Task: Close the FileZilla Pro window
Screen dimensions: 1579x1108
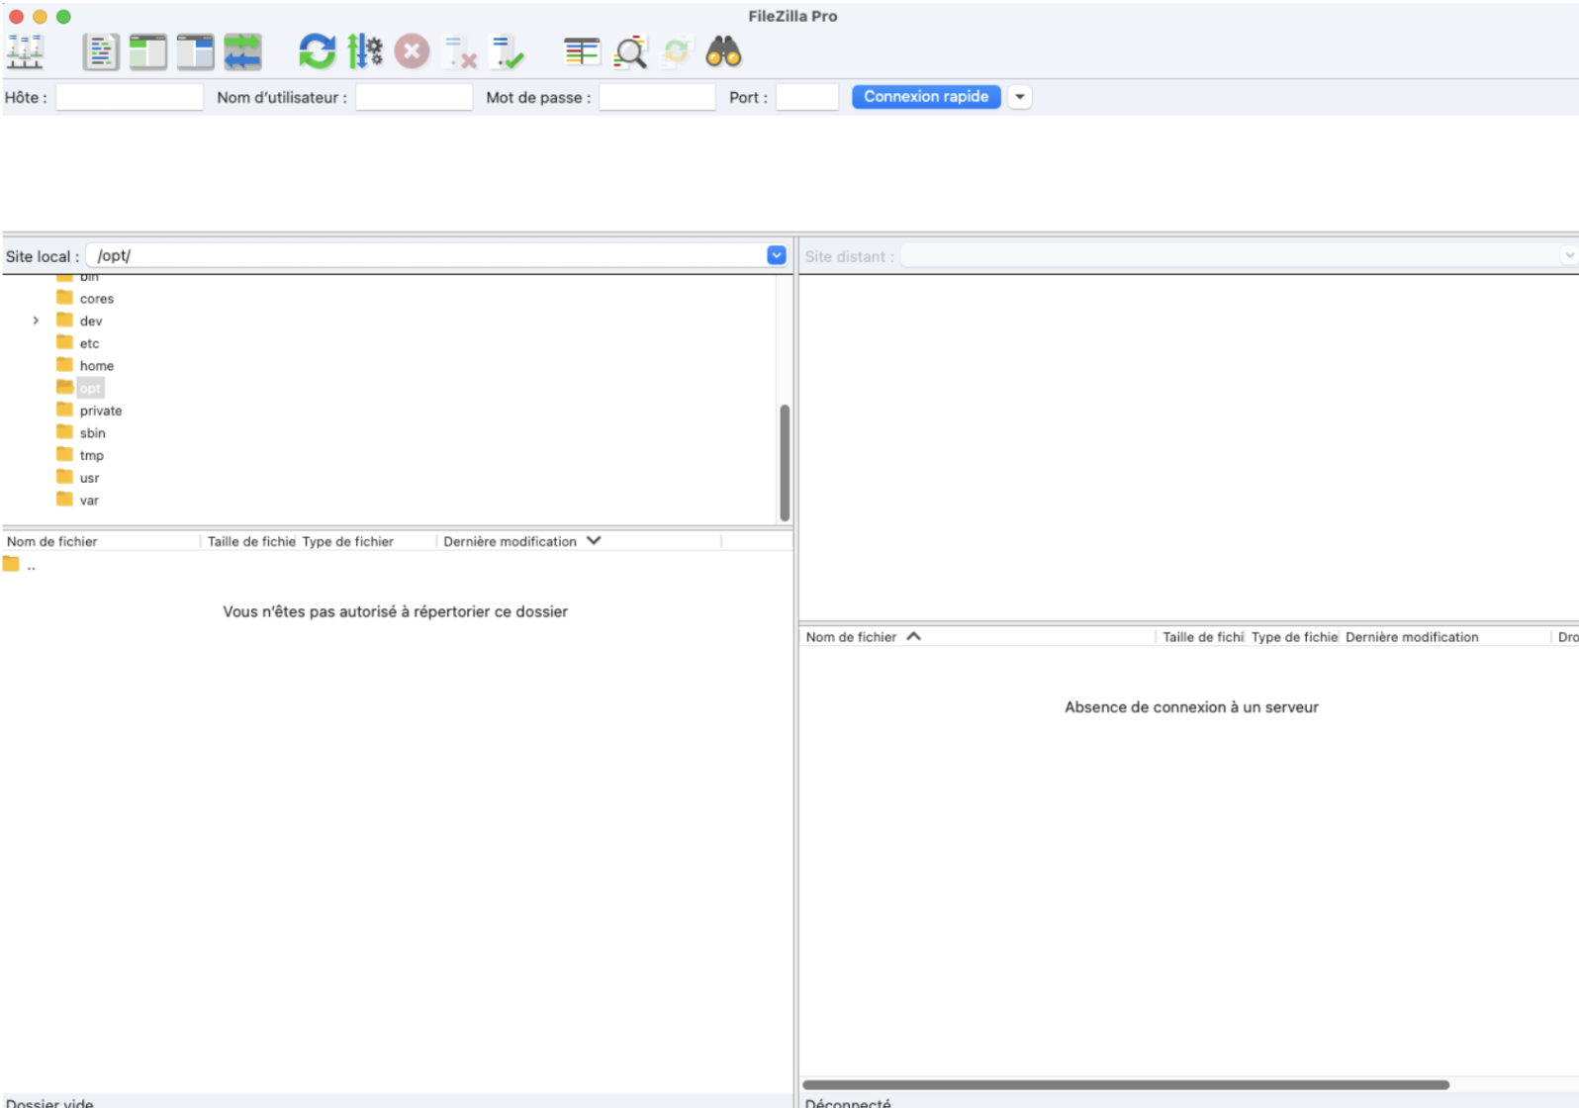Action: [16, 17]
